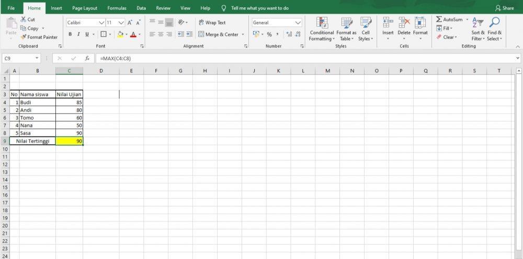This screenshot has height=259, width=523.
Task: Open the text Orientation icon
Action: (x=181, y=22)
